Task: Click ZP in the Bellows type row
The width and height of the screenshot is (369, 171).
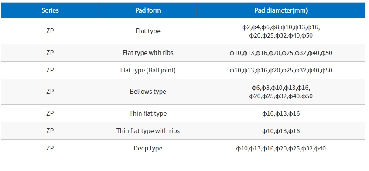Action: click(x=50, y=92)
